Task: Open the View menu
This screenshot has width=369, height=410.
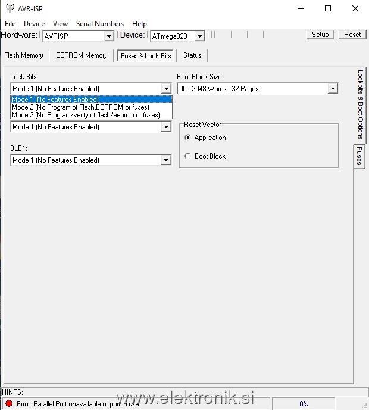Action: tap(60, 24)
